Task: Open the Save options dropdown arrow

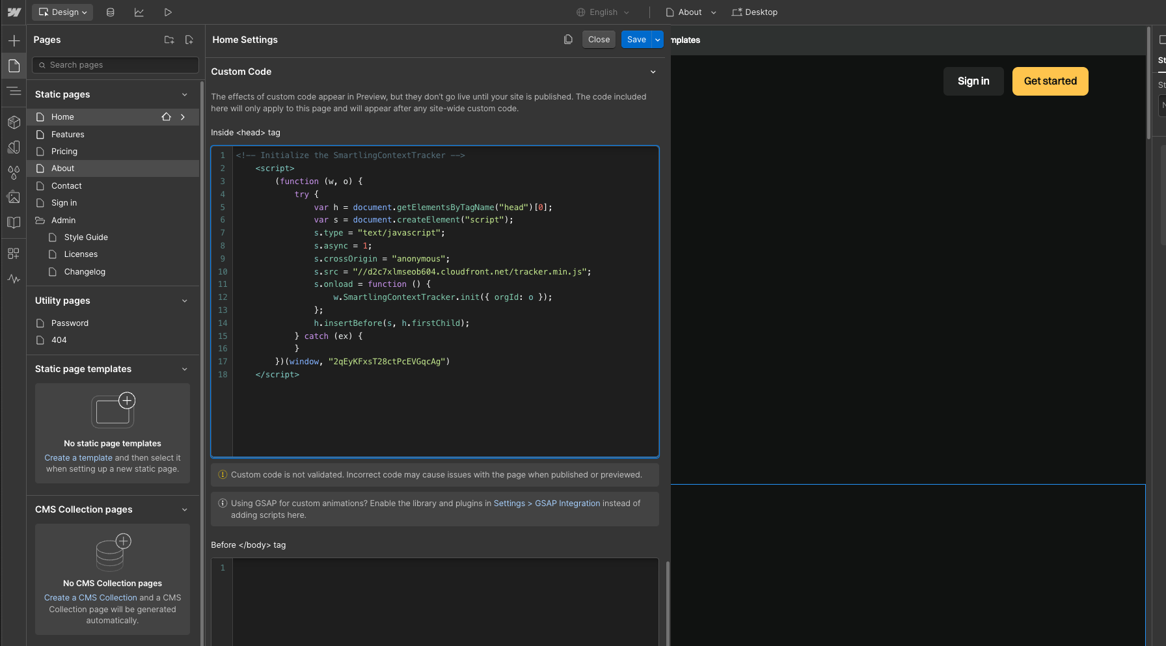Action: 658,40
